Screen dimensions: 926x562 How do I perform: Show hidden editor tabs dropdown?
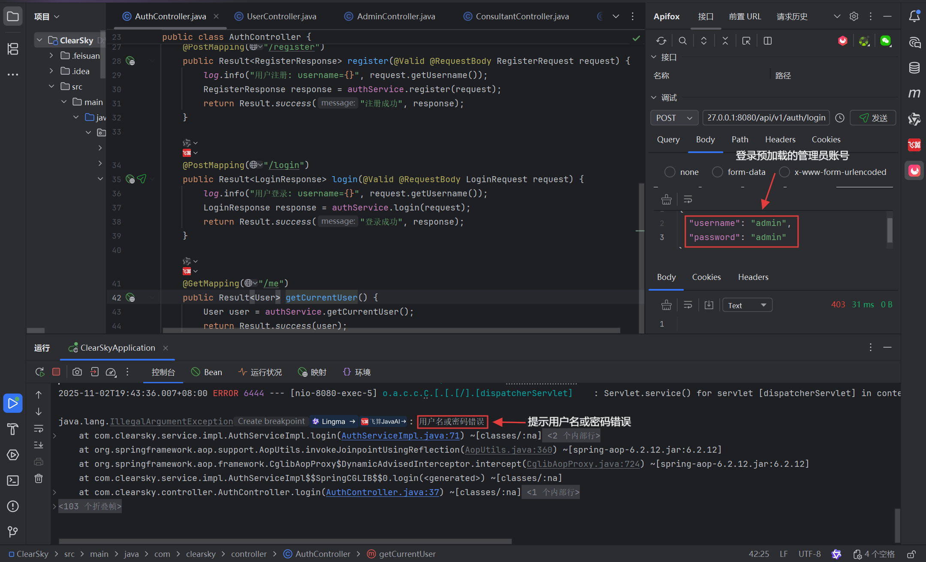(x=616, y=16)
